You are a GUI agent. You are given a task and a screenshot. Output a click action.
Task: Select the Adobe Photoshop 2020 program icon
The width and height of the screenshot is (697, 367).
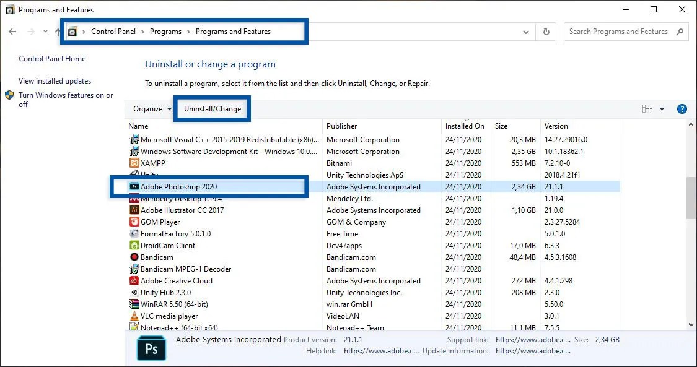[x=134, y=186]
